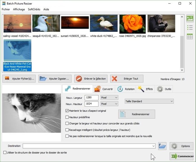
Task: Switch to details grid view icon
Action: click(x=190, y=36)
